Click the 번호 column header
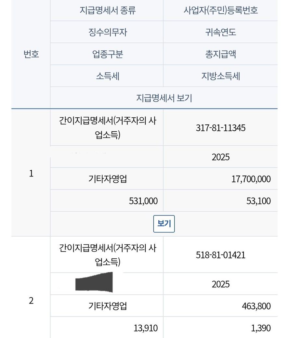The height and width of the screenshot is (338, 289). [31, 54]
